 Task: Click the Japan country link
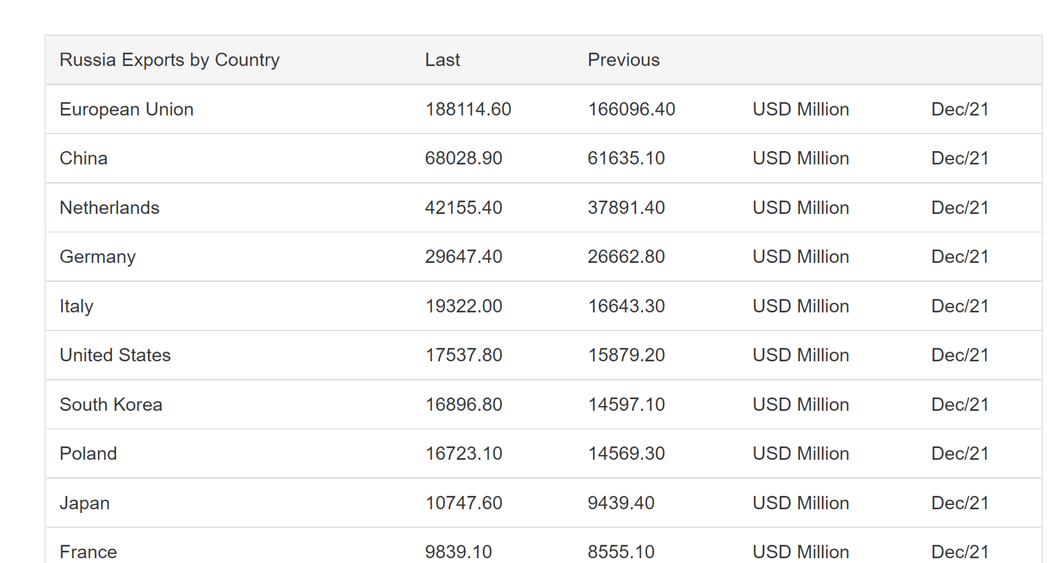pos(85,503)
